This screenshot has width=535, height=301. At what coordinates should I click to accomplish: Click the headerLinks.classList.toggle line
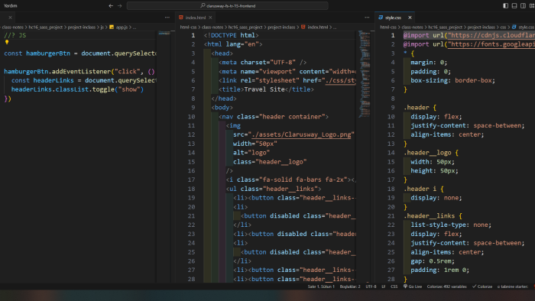click(77, 89)
